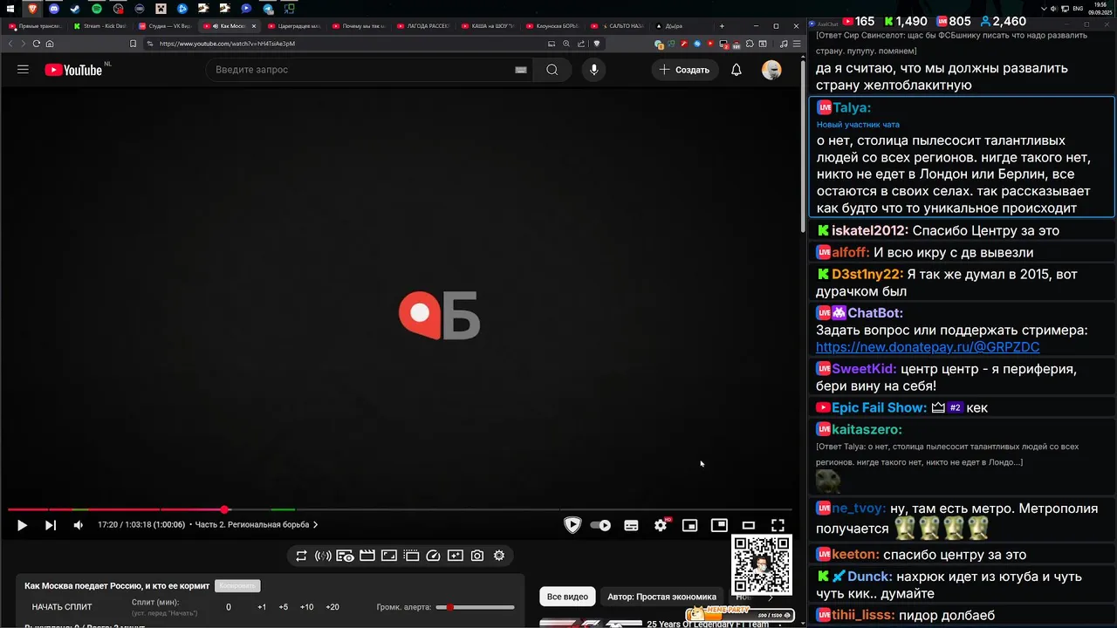
Task: Reload the page
Action: pyautogui.click(x=36, y=44)
